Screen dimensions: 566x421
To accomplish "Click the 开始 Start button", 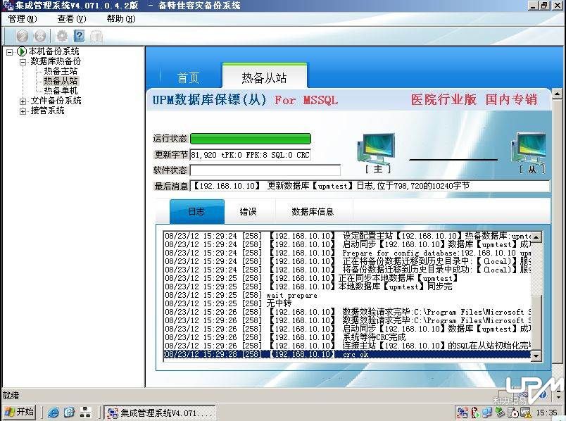I will [x=19, y=412].
